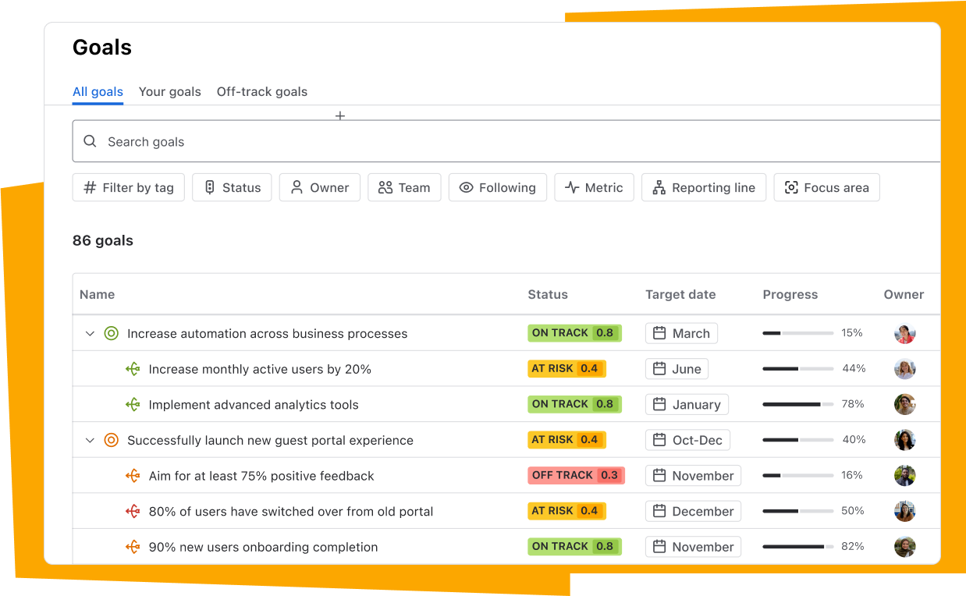The height and width of the screenshot is (596, 966).
Task: Click owner avatar for Increase automation goal
Action: tap(904, 333)
